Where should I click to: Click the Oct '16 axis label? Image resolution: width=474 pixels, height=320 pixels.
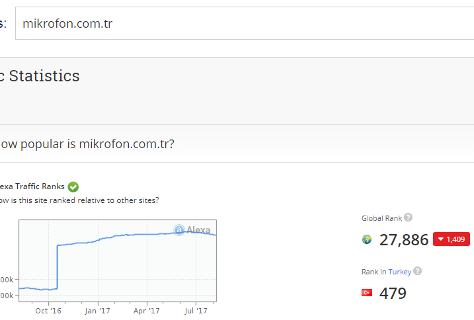[48, 311]
